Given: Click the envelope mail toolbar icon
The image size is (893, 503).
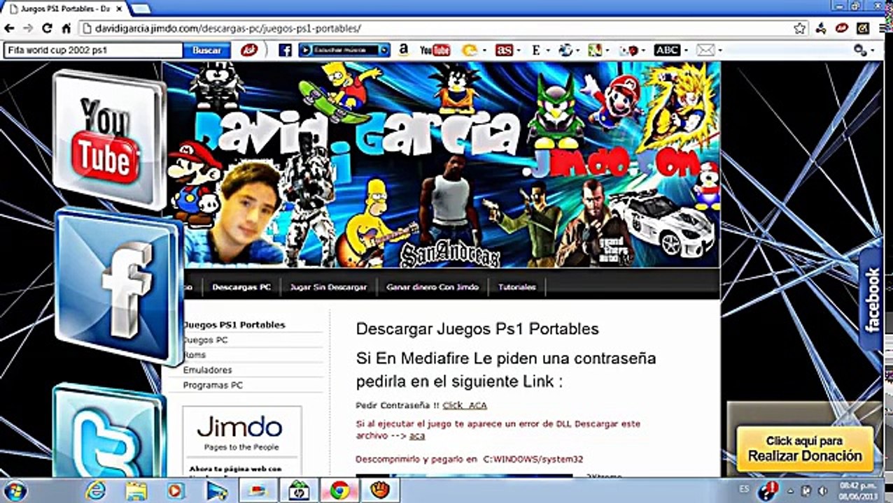Looking at the screenshot, I should coord(705,50).
